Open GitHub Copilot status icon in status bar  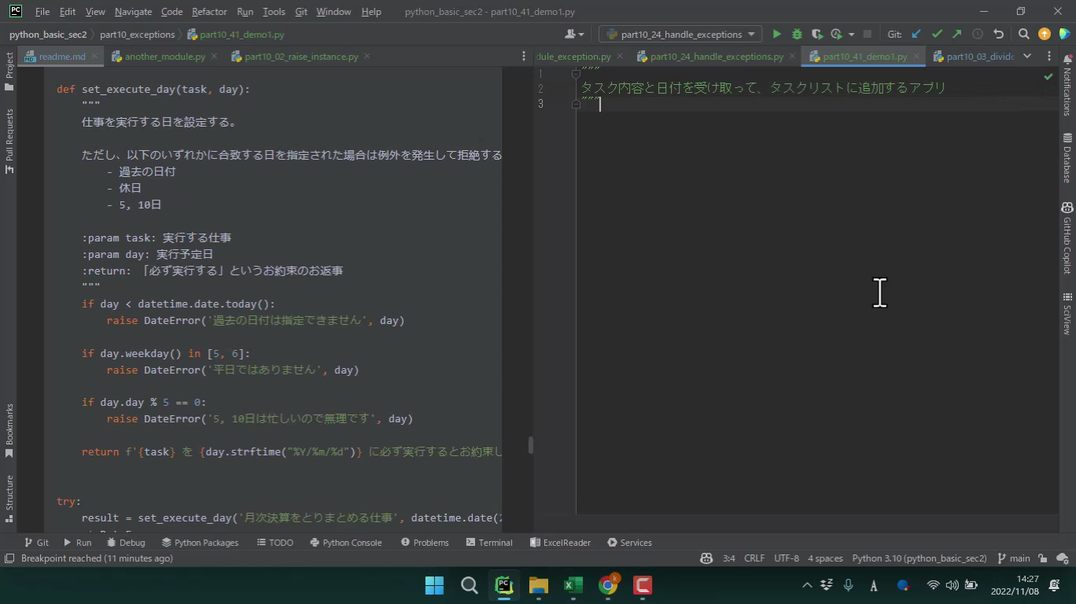[x=706, y=558]
